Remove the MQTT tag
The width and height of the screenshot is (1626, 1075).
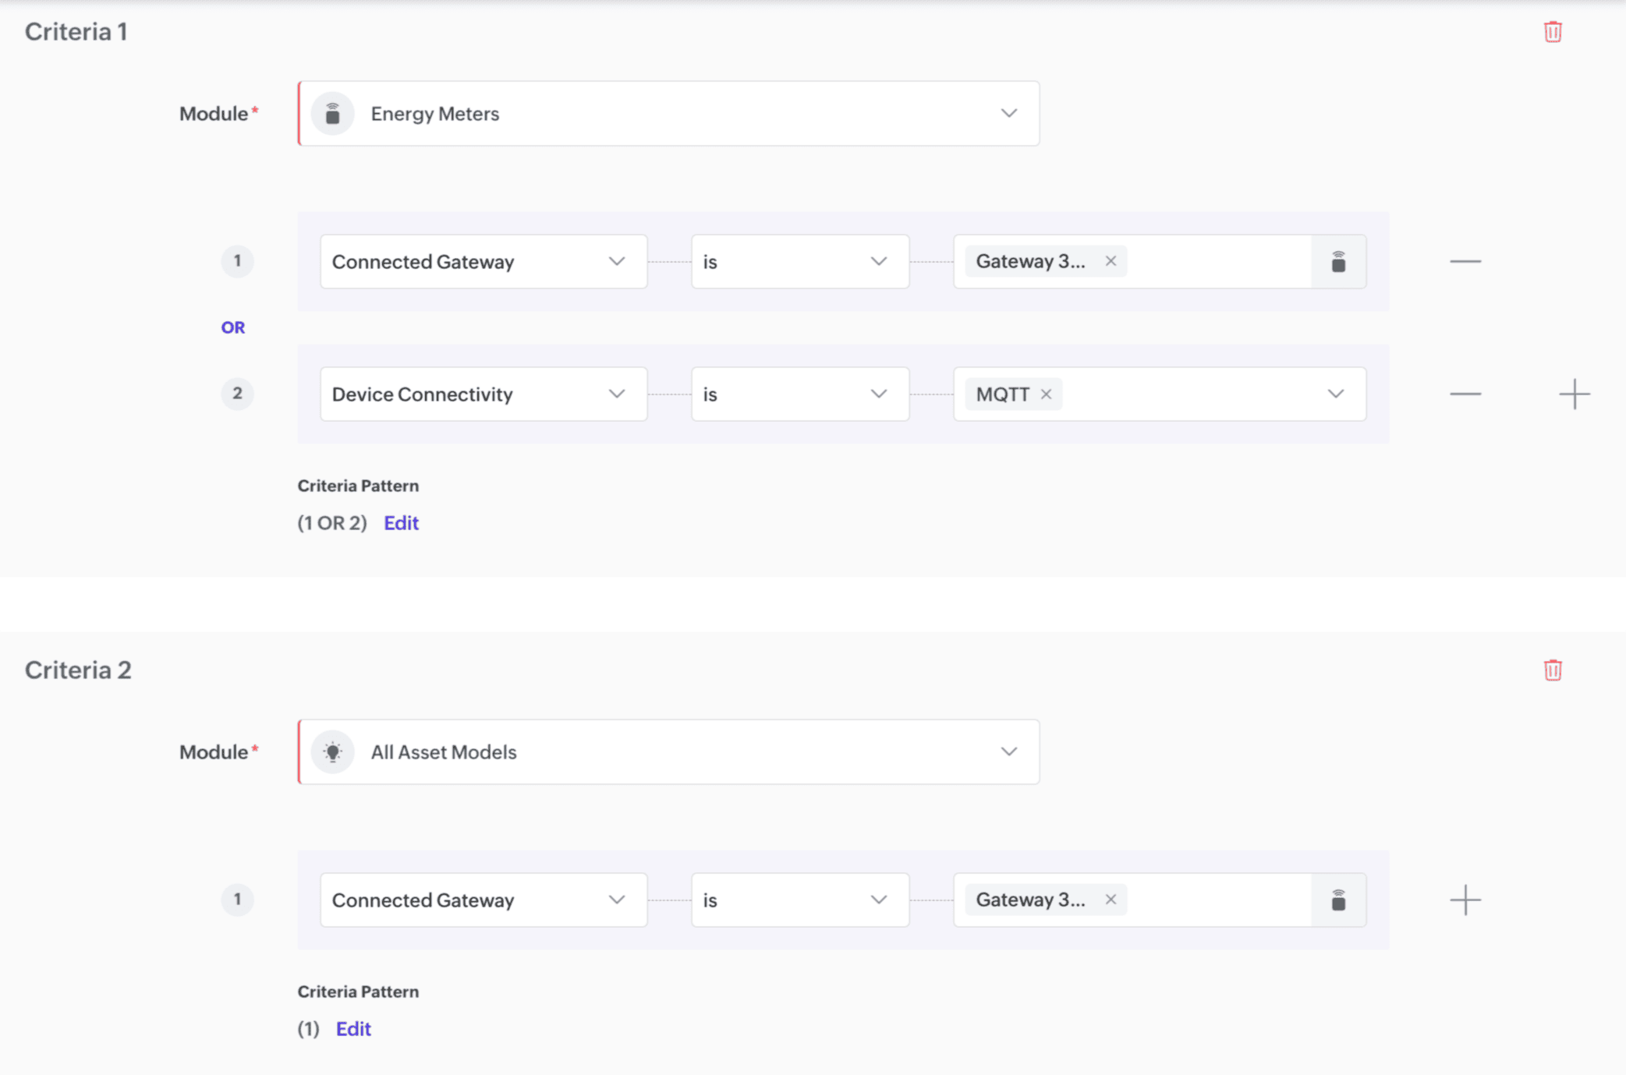click(1046, 394)
